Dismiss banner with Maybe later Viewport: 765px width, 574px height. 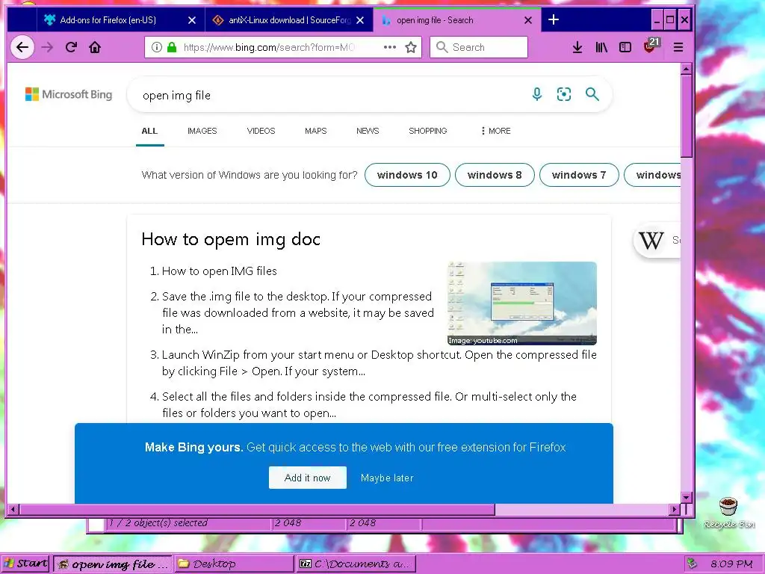[x=387, y=478]
